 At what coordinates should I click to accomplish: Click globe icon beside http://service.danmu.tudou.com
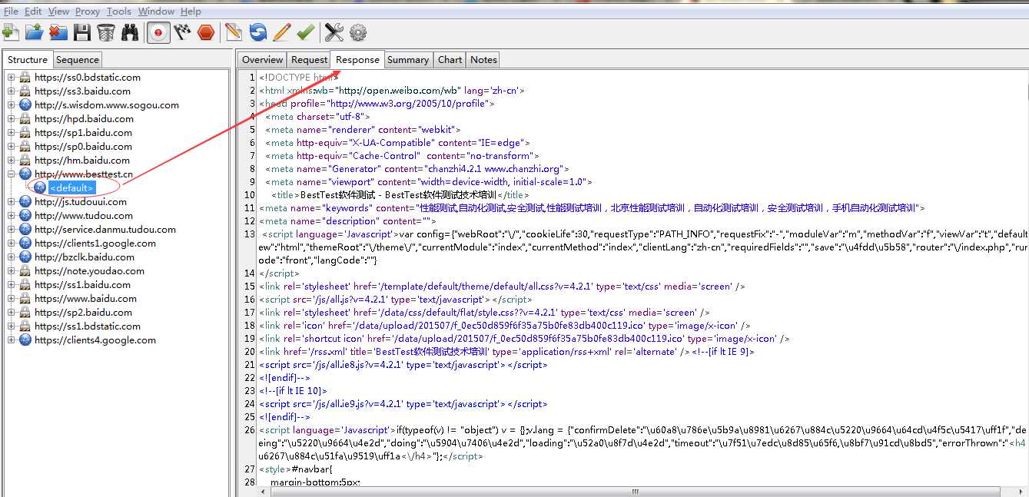25,230
